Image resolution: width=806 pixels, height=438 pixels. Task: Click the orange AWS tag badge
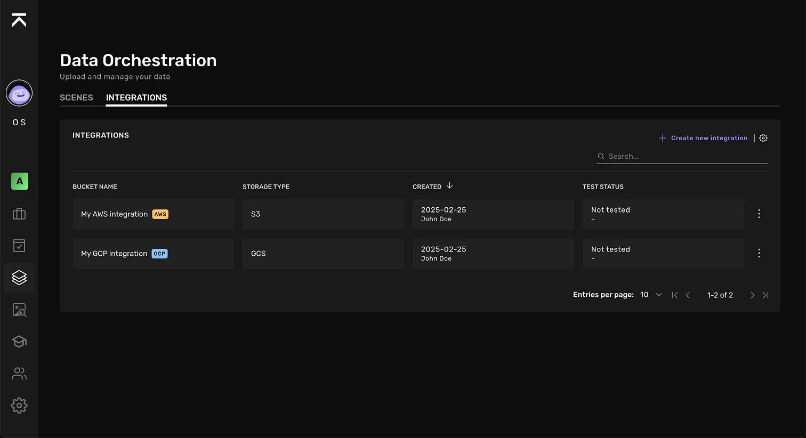point(160,214)
